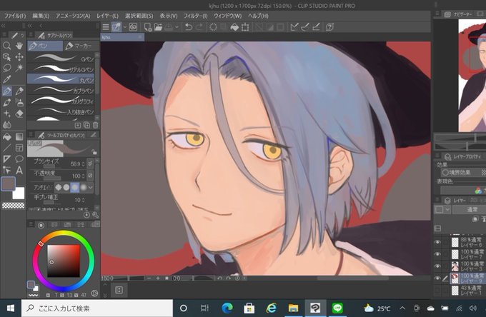This screenshot has height=317, width=486.
Task: Open the レイヤー(L) menu
Action: point(107,16)
